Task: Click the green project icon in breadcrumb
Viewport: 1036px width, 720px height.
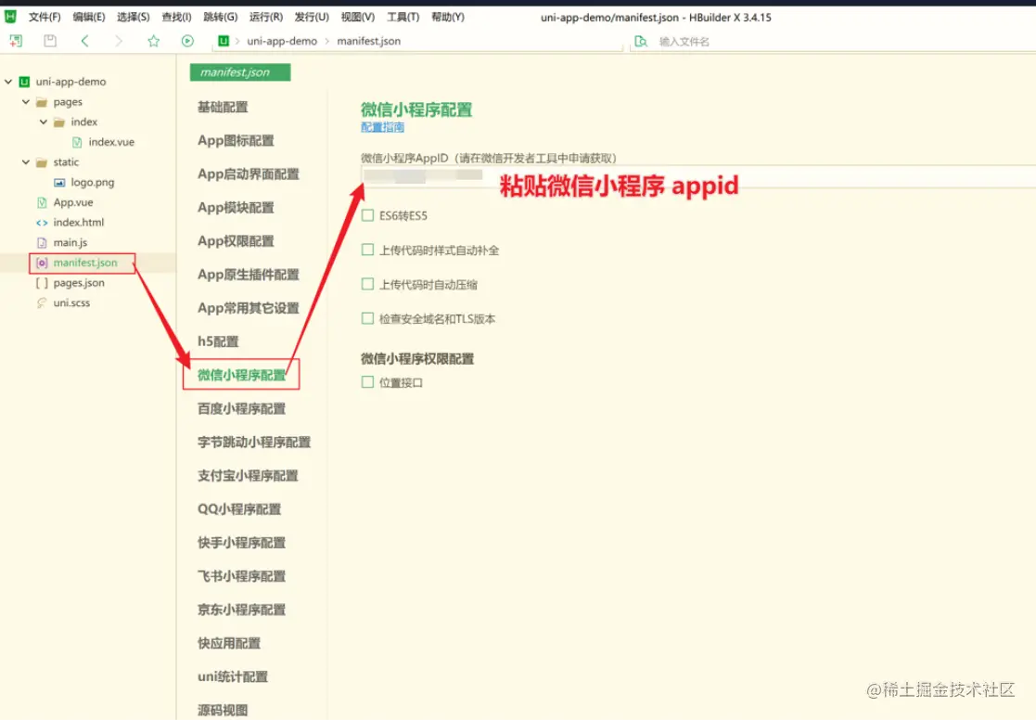Action: tap(224, 41)
